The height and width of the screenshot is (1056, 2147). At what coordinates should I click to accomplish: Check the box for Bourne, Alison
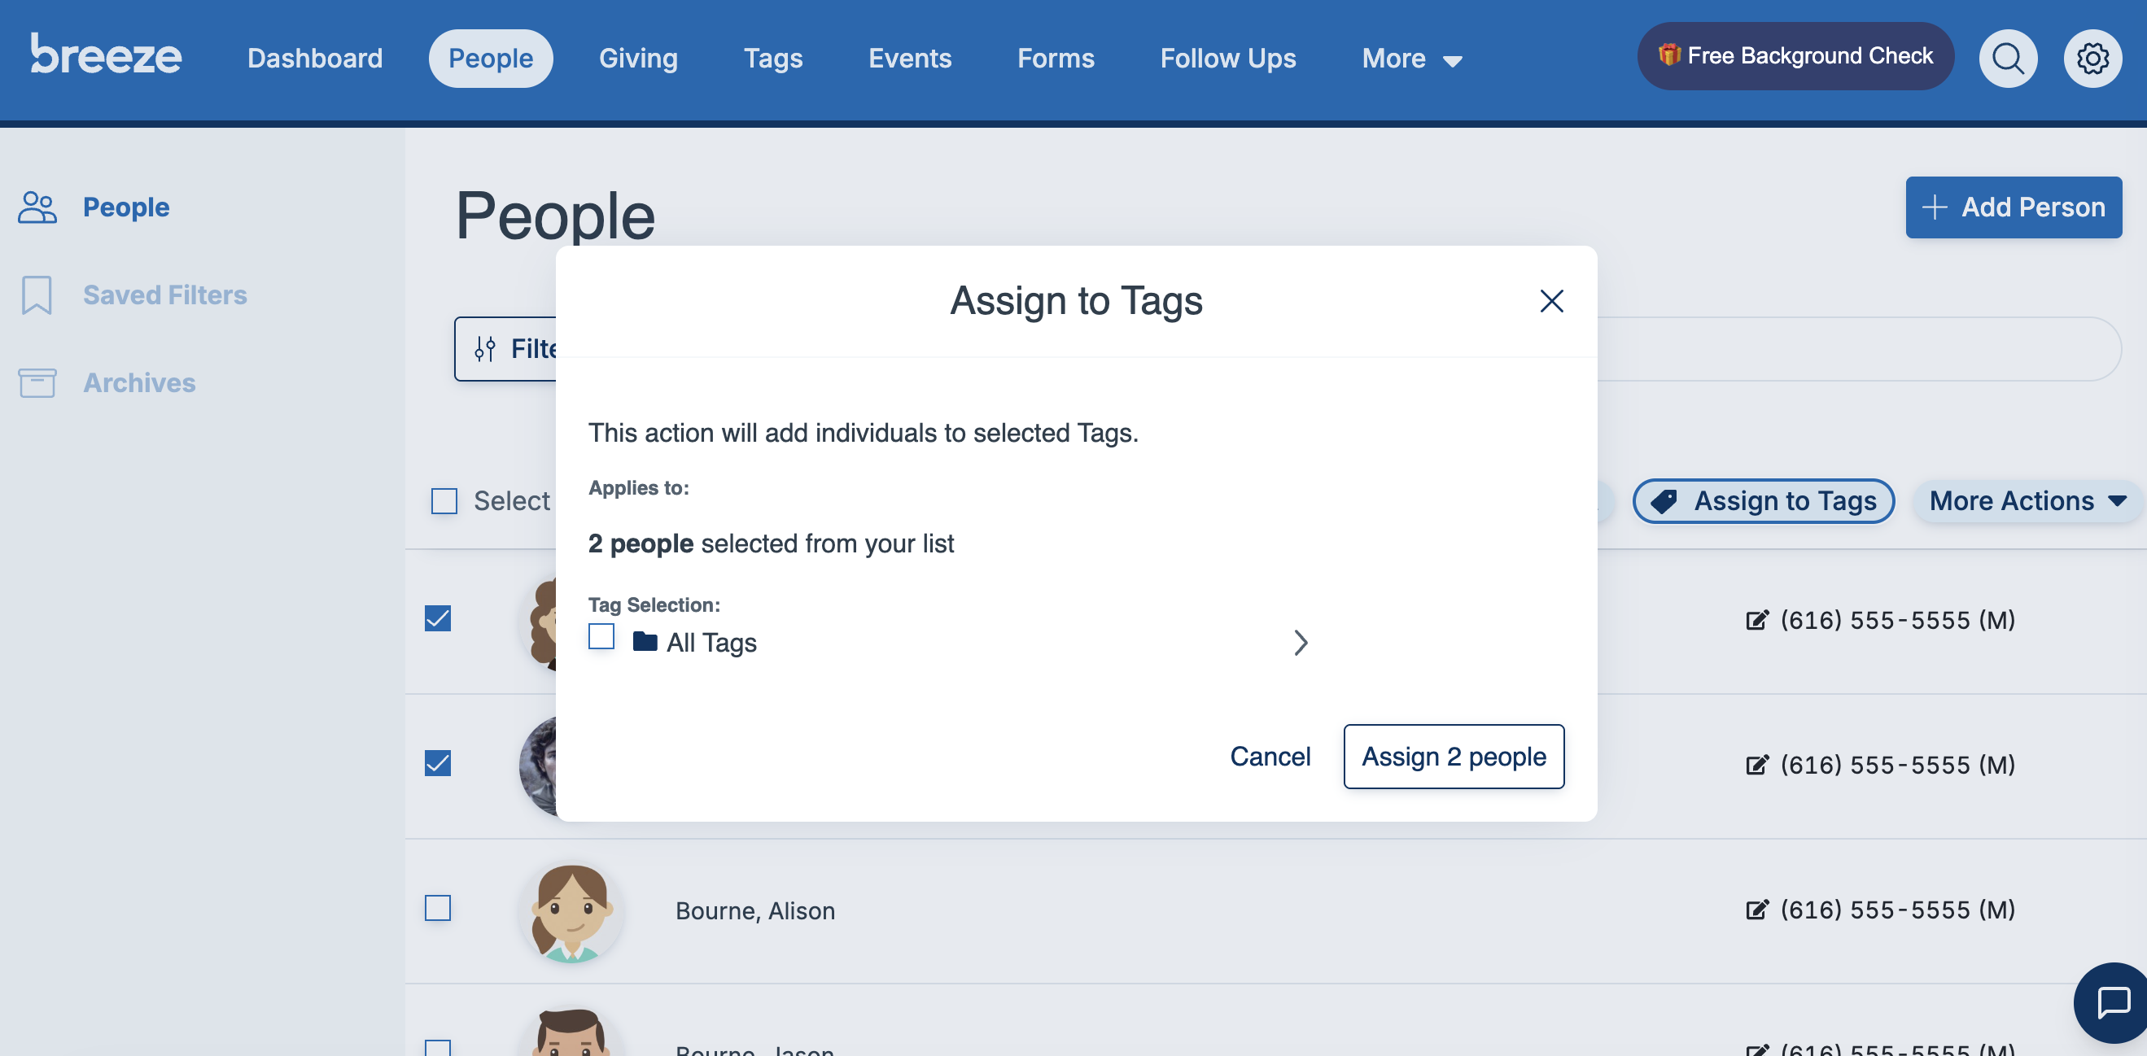click(x=438, y=908)
